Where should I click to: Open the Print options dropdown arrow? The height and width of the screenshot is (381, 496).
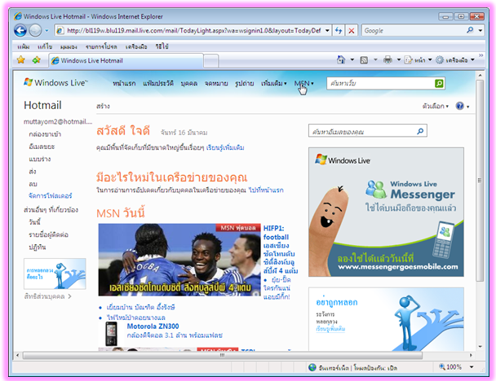[x=399, y=59]
